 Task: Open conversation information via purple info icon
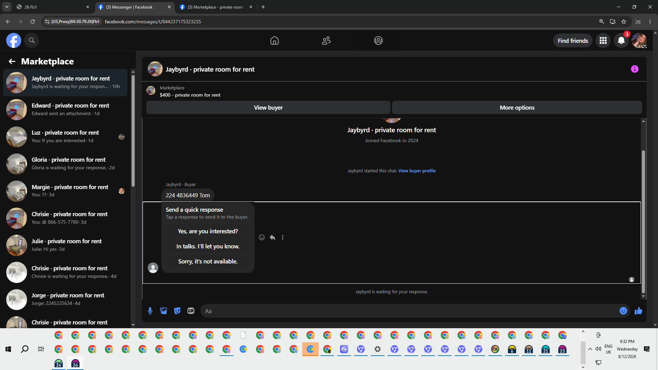[635, 69]
